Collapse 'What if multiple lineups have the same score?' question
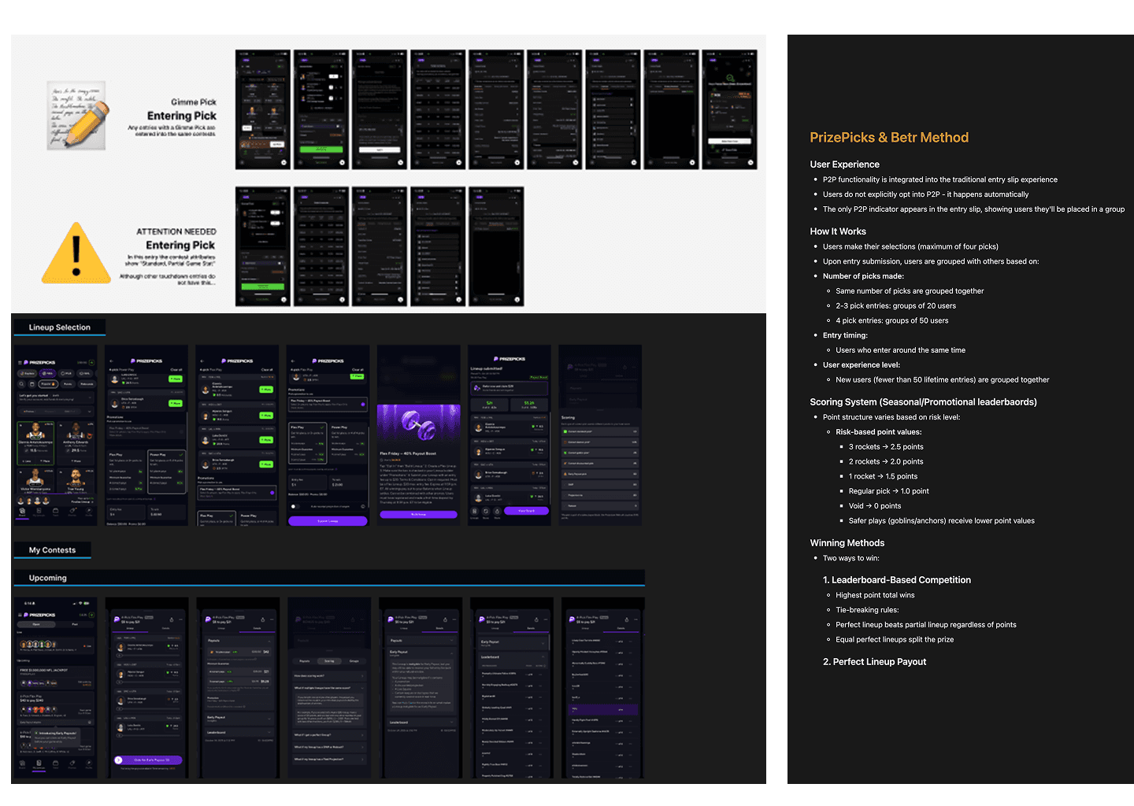Screen dimensions: 1134x806 coord(329,688)
